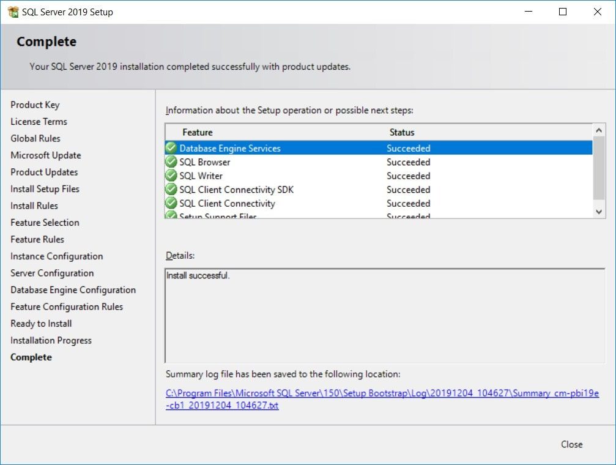Click the feature list scroll-up arrow
616x465 pixels.
(x=598, y=129)
